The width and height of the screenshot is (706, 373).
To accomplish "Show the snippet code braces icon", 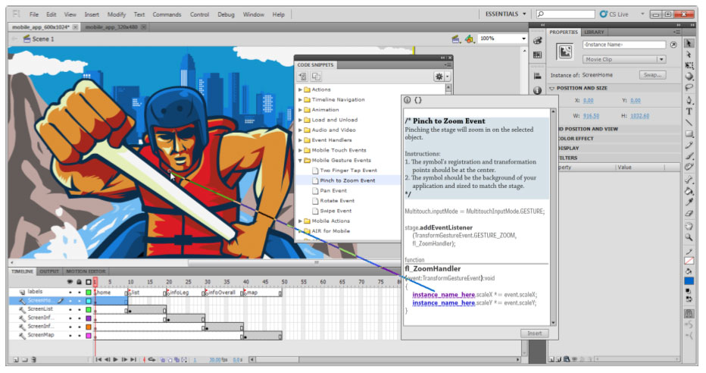I will point(418,100).
